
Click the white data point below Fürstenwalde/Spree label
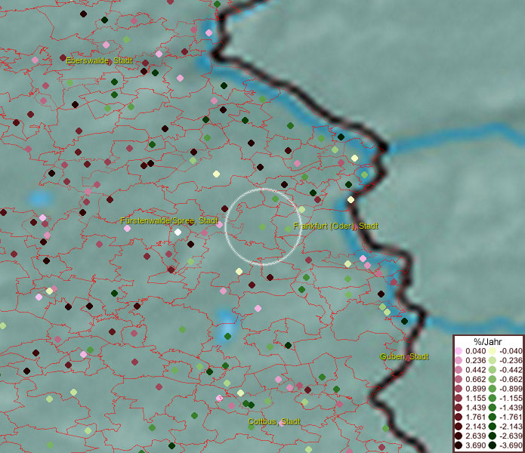pos(178,233)
